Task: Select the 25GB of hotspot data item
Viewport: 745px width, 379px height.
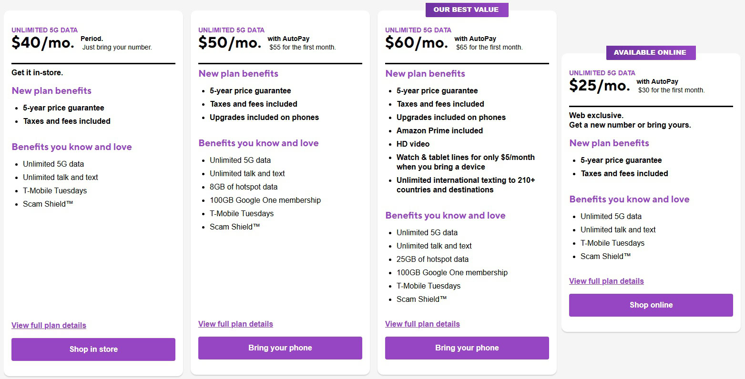Action: [432, 259]
